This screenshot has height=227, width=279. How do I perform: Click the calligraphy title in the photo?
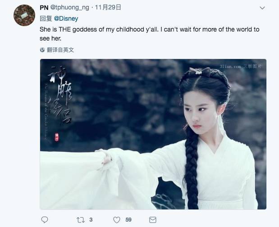coord(60,94)
